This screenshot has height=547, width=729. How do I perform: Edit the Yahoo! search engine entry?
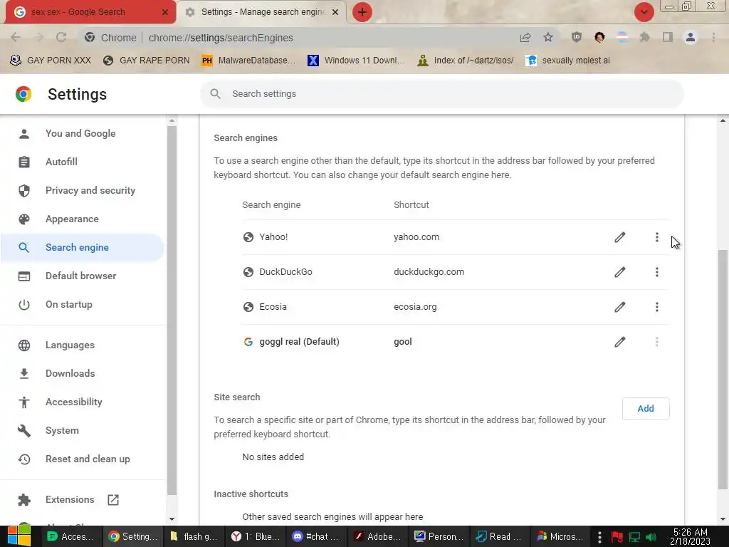[620, 237]
